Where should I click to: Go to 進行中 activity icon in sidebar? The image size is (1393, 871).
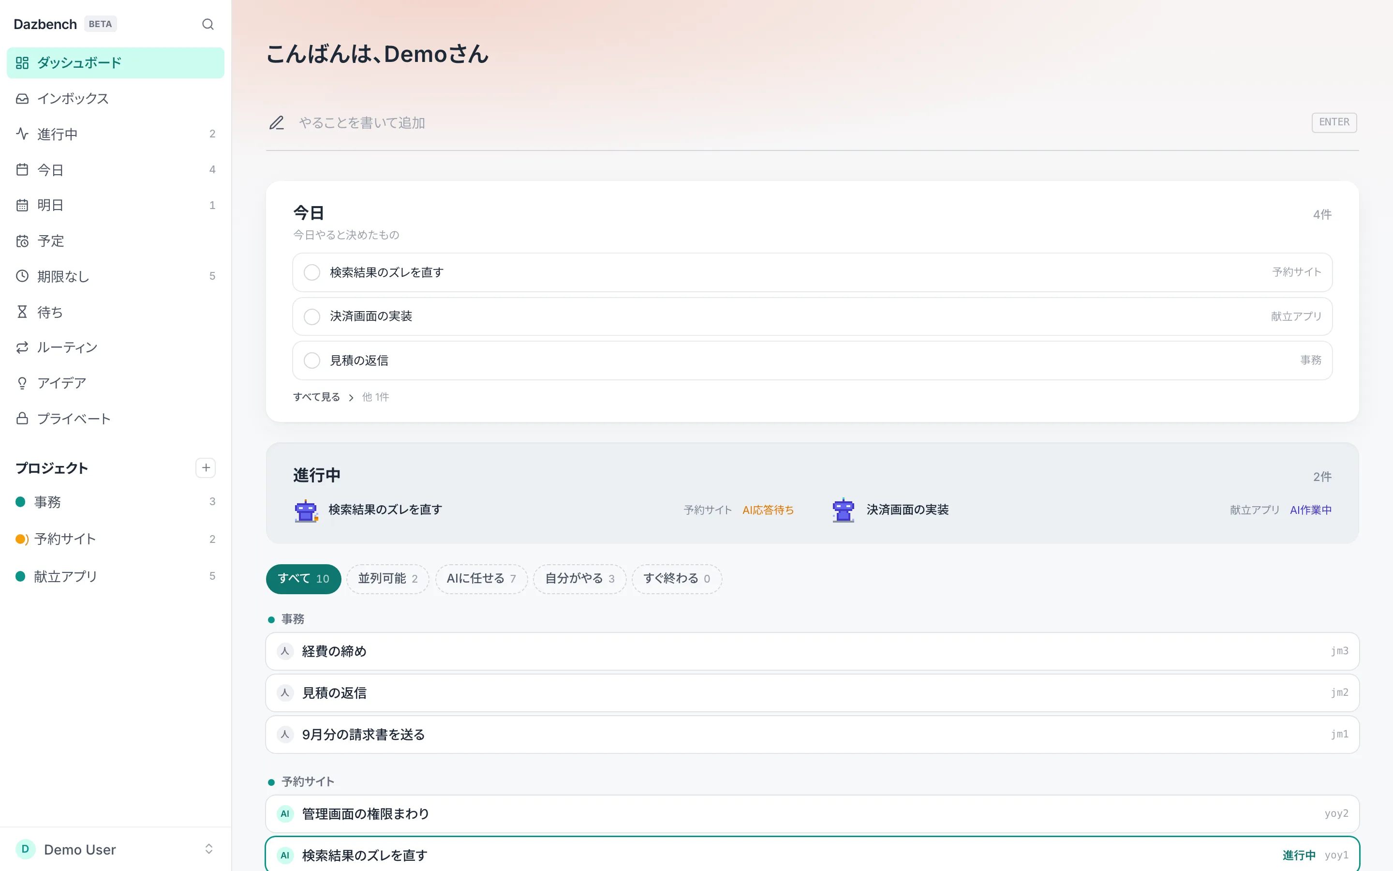point(22,134)
